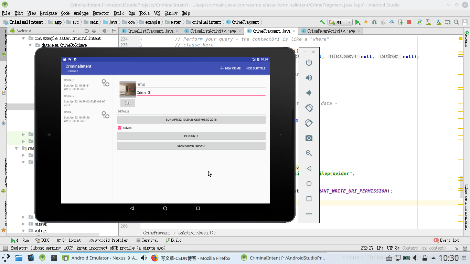This screenshot has height=264, width=470.
Task: Stop the running app (red square)
Action: click(x=409, y=22)
